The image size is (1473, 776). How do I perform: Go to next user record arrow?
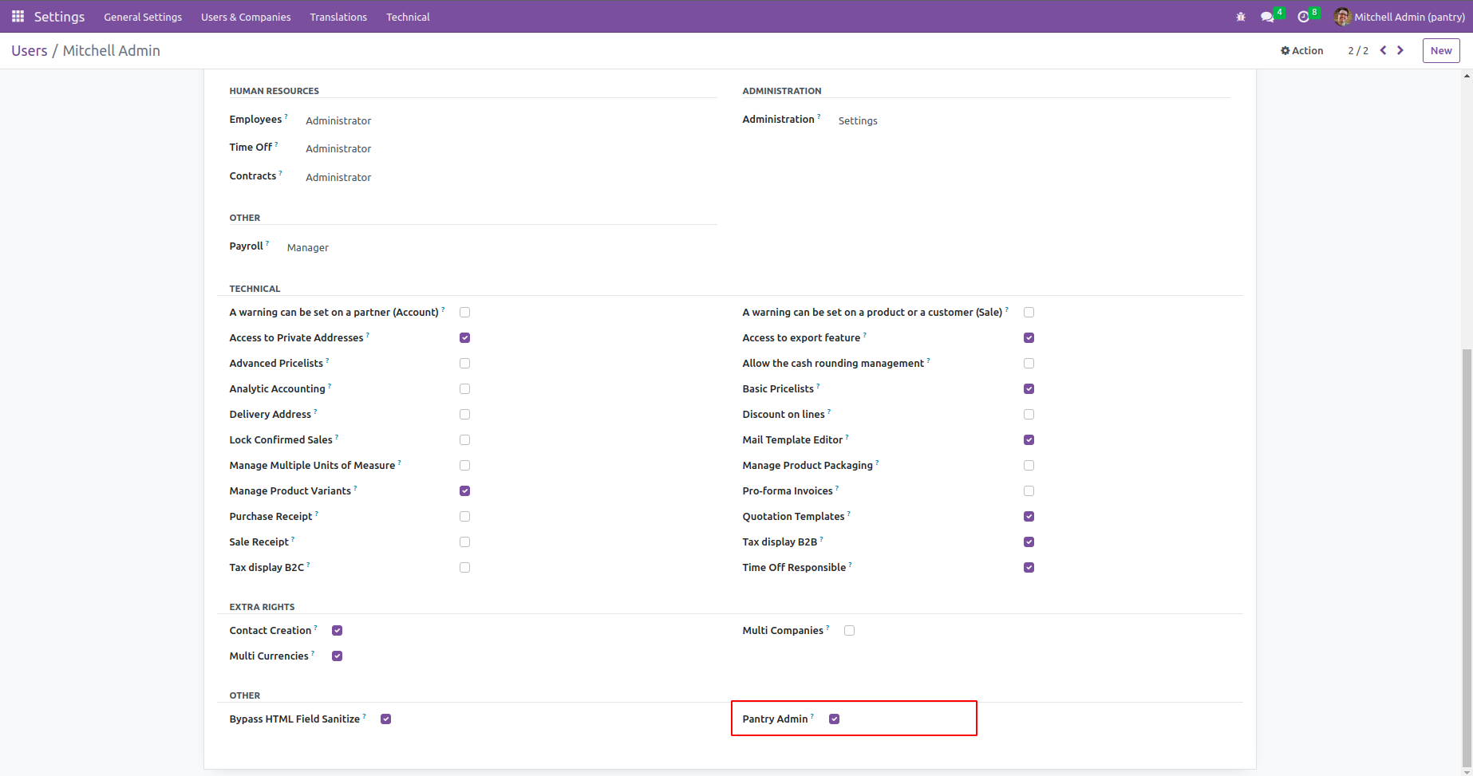click(x=1400, y=50)
